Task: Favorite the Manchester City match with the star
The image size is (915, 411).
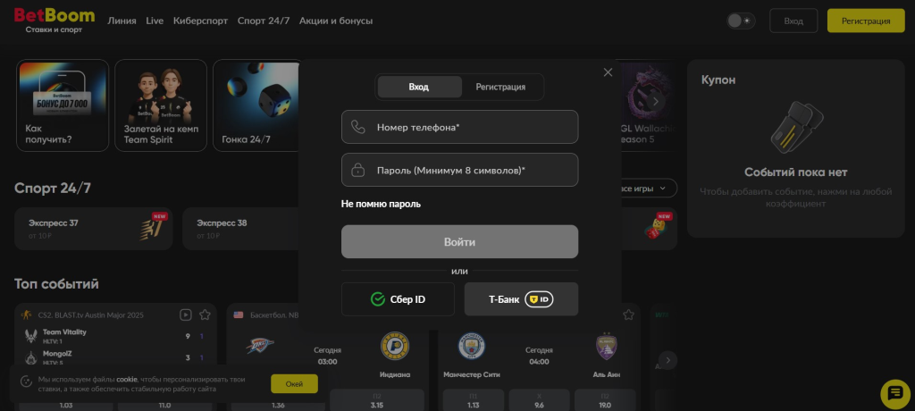Action: coord(628,315)
